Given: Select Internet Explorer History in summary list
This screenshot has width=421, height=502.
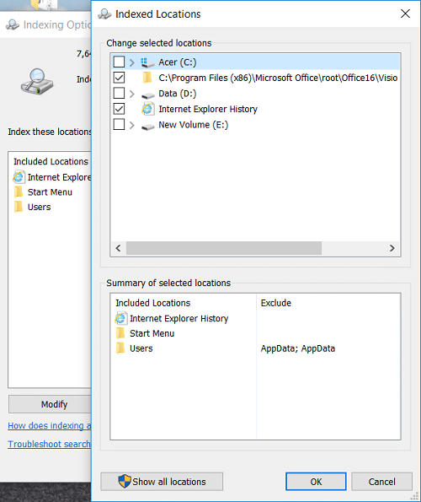Looking at the screenshot, I should pos(179,319).
